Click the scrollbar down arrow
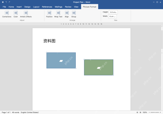Viewport: 163px width, 114px height. tap(162, 53)
